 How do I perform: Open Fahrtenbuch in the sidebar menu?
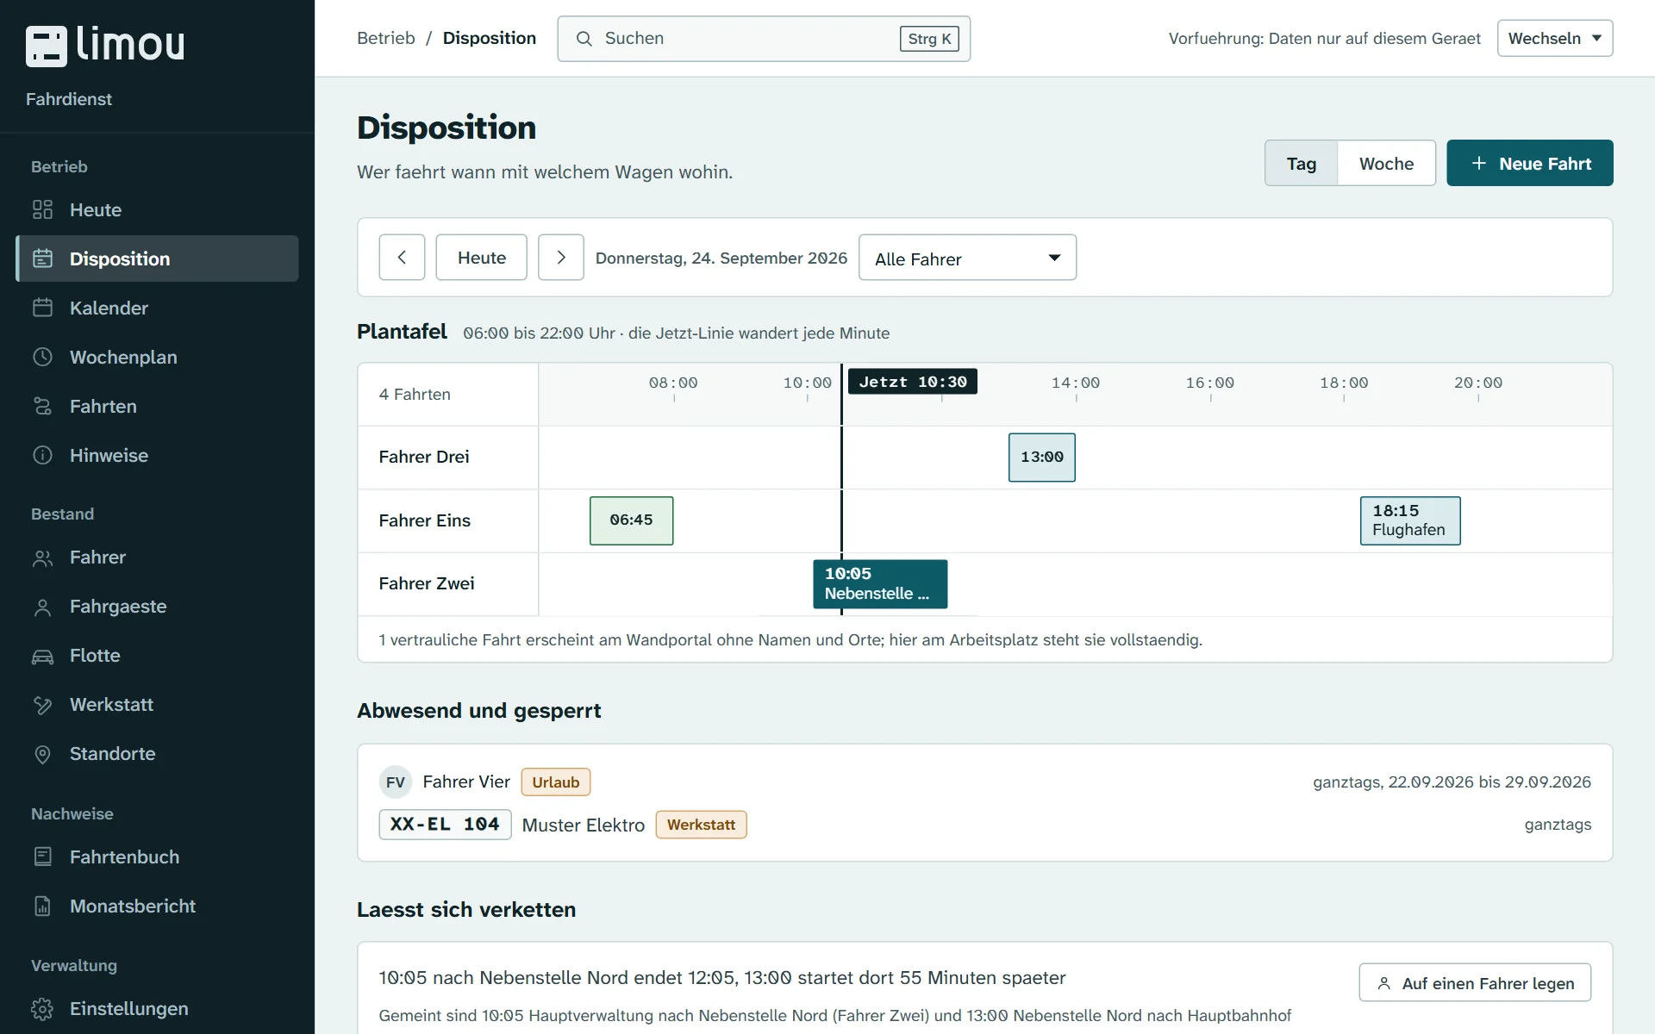(157, 857)
